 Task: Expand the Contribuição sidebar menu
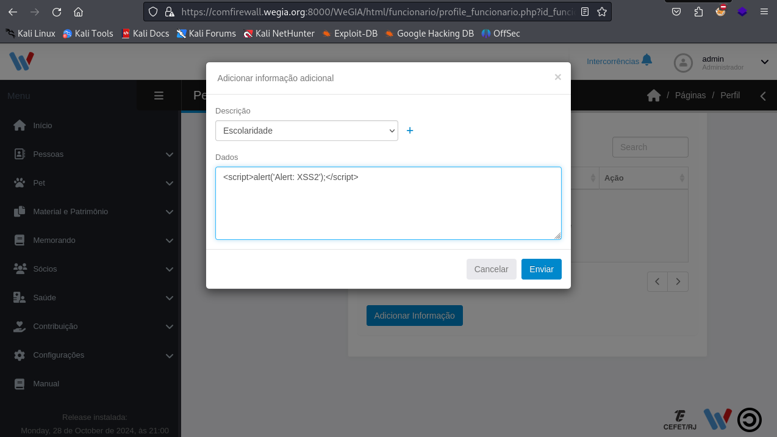point(90,327)
